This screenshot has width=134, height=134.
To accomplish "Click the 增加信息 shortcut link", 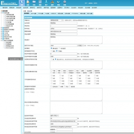I will [5, 8].
